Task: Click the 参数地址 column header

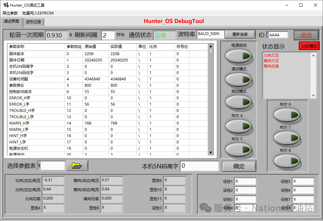Action: [74, 47]
